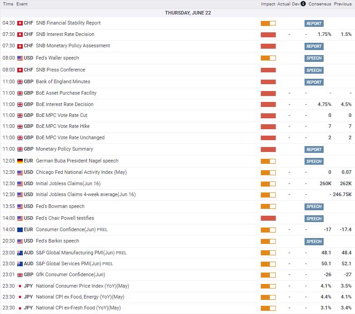Click consensus value -26 for GfK Consumer Confidence
Viewport: 355px width, 314px height.
327,274
